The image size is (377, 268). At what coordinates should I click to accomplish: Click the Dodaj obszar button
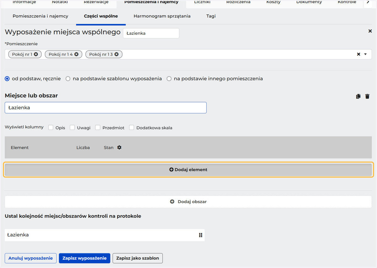188,202
